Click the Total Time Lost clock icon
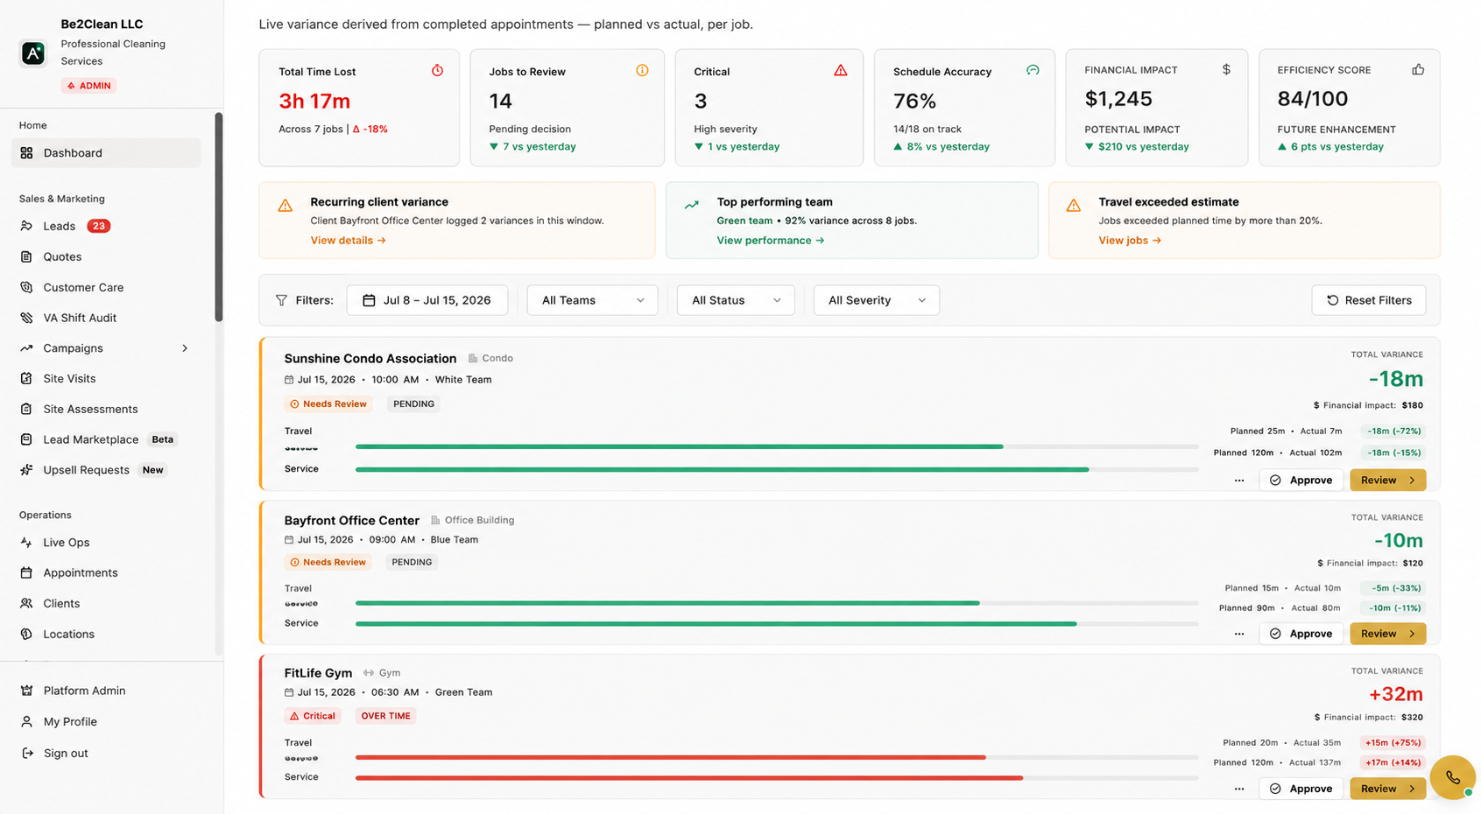This screenshot has height=814, width=1481. 437,71
